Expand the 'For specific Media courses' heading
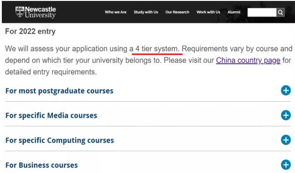The image size is (295, 173). [x=51, y=116]
